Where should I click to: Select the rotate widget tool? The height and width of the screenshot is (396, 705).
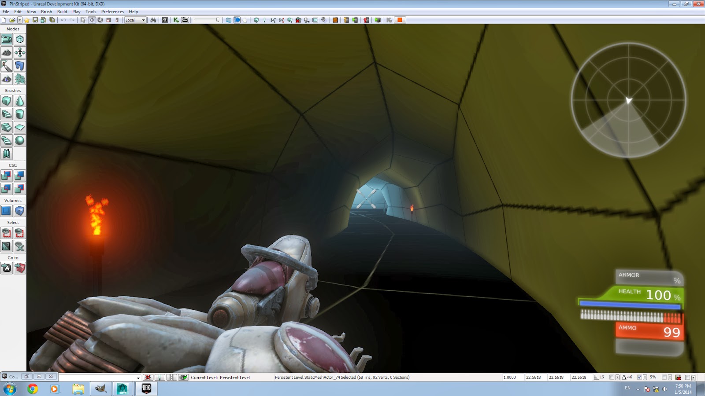click(100, 20)
